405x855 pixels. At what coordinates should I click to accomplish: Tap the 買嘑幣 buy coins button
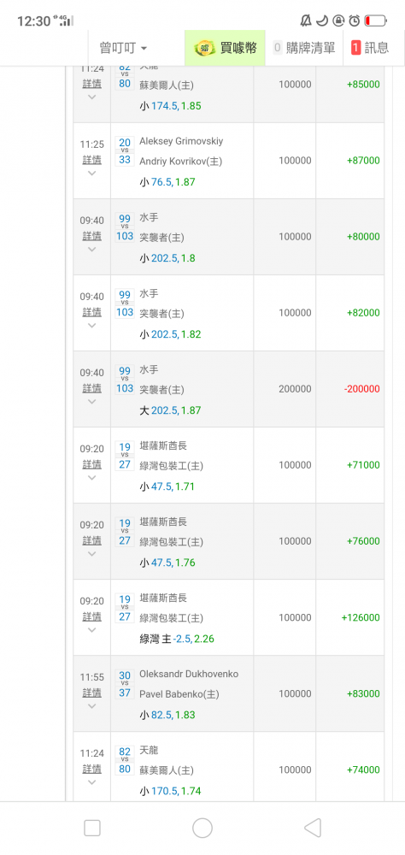tap(225, 48)
